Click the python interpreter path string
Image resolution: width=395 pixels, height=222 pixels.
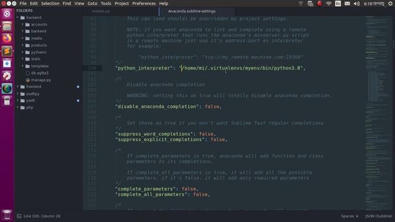tap(241, 68)
